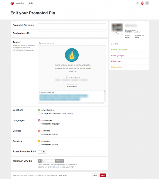Toggle the Pause Promoted Pin switch
This screenshot has width=159, height=179.
[x=42, y=152]
